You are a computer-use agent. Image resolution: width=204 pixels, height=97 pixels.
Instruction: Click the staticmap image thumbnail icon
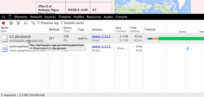point(5,48)
